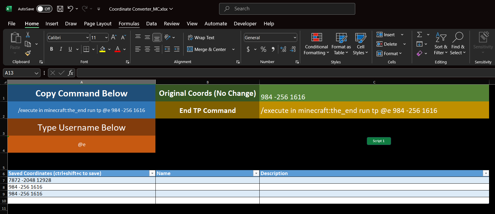Click the Copy icon in Clipboard group
This screenshot has height=214, width=495.
coord(28,44)
